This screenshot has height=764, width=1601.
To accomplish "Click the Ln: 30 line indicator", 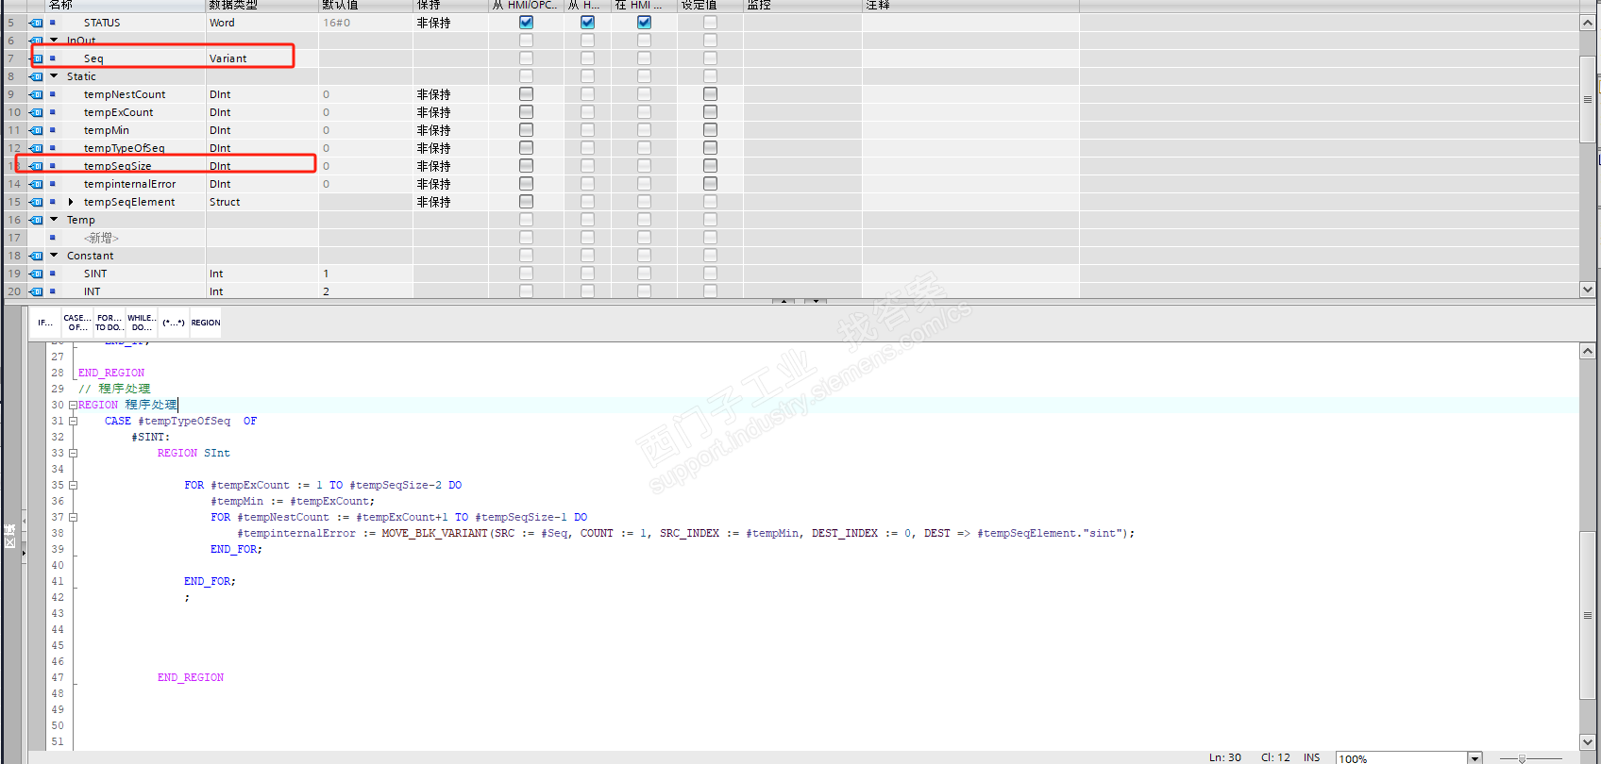I will tap(1225, 757).
